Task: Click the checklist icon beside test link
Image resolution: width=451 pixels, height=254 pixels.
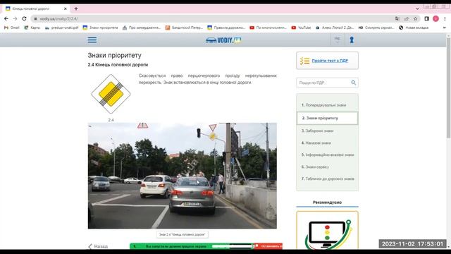Action: tap(304, 61)
